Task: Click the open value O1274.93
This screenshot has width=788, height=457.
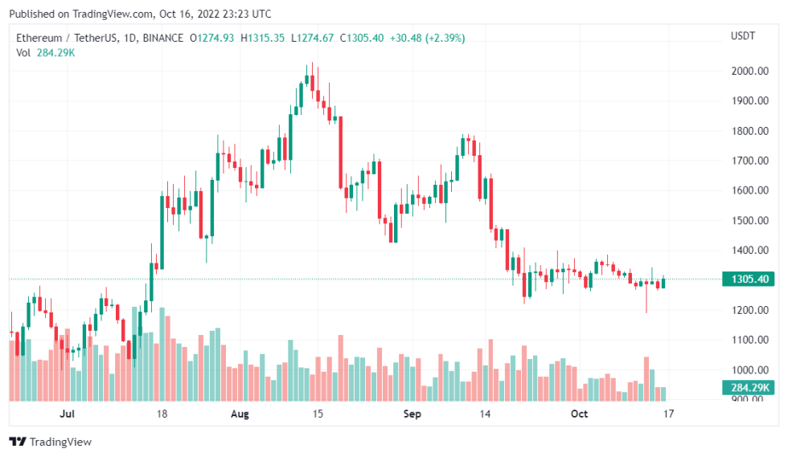Action: click(212, 38)
